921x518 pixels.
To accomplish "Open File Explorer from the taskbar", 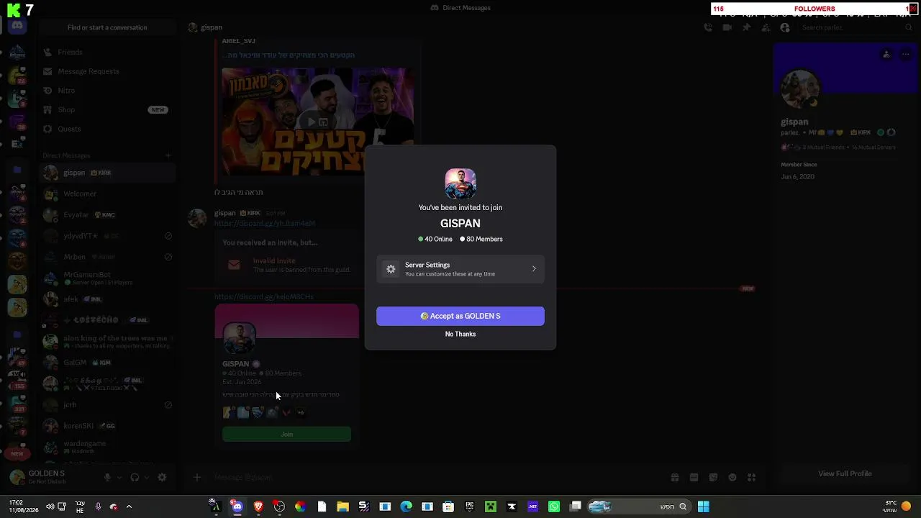I will pyautogui.click(x=342, y=506).
